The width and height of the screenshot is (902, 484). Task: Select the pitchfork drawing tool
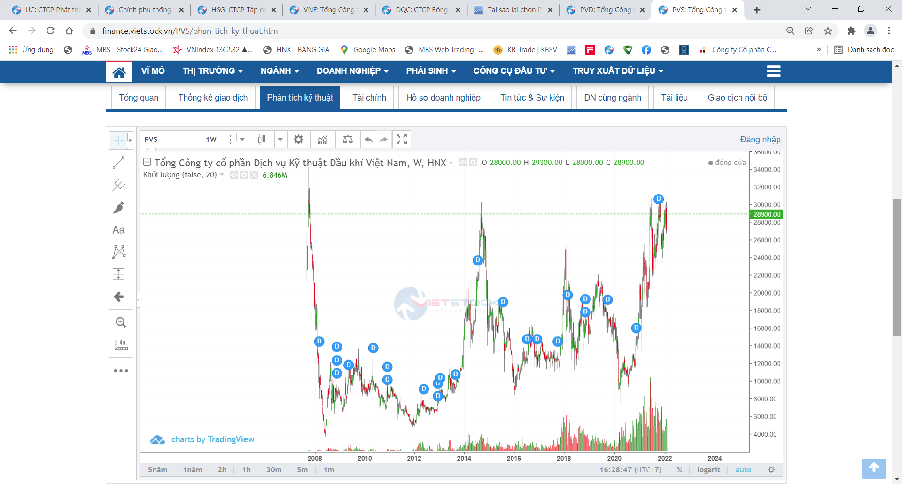pyautogui.click(x=119, y=185)
